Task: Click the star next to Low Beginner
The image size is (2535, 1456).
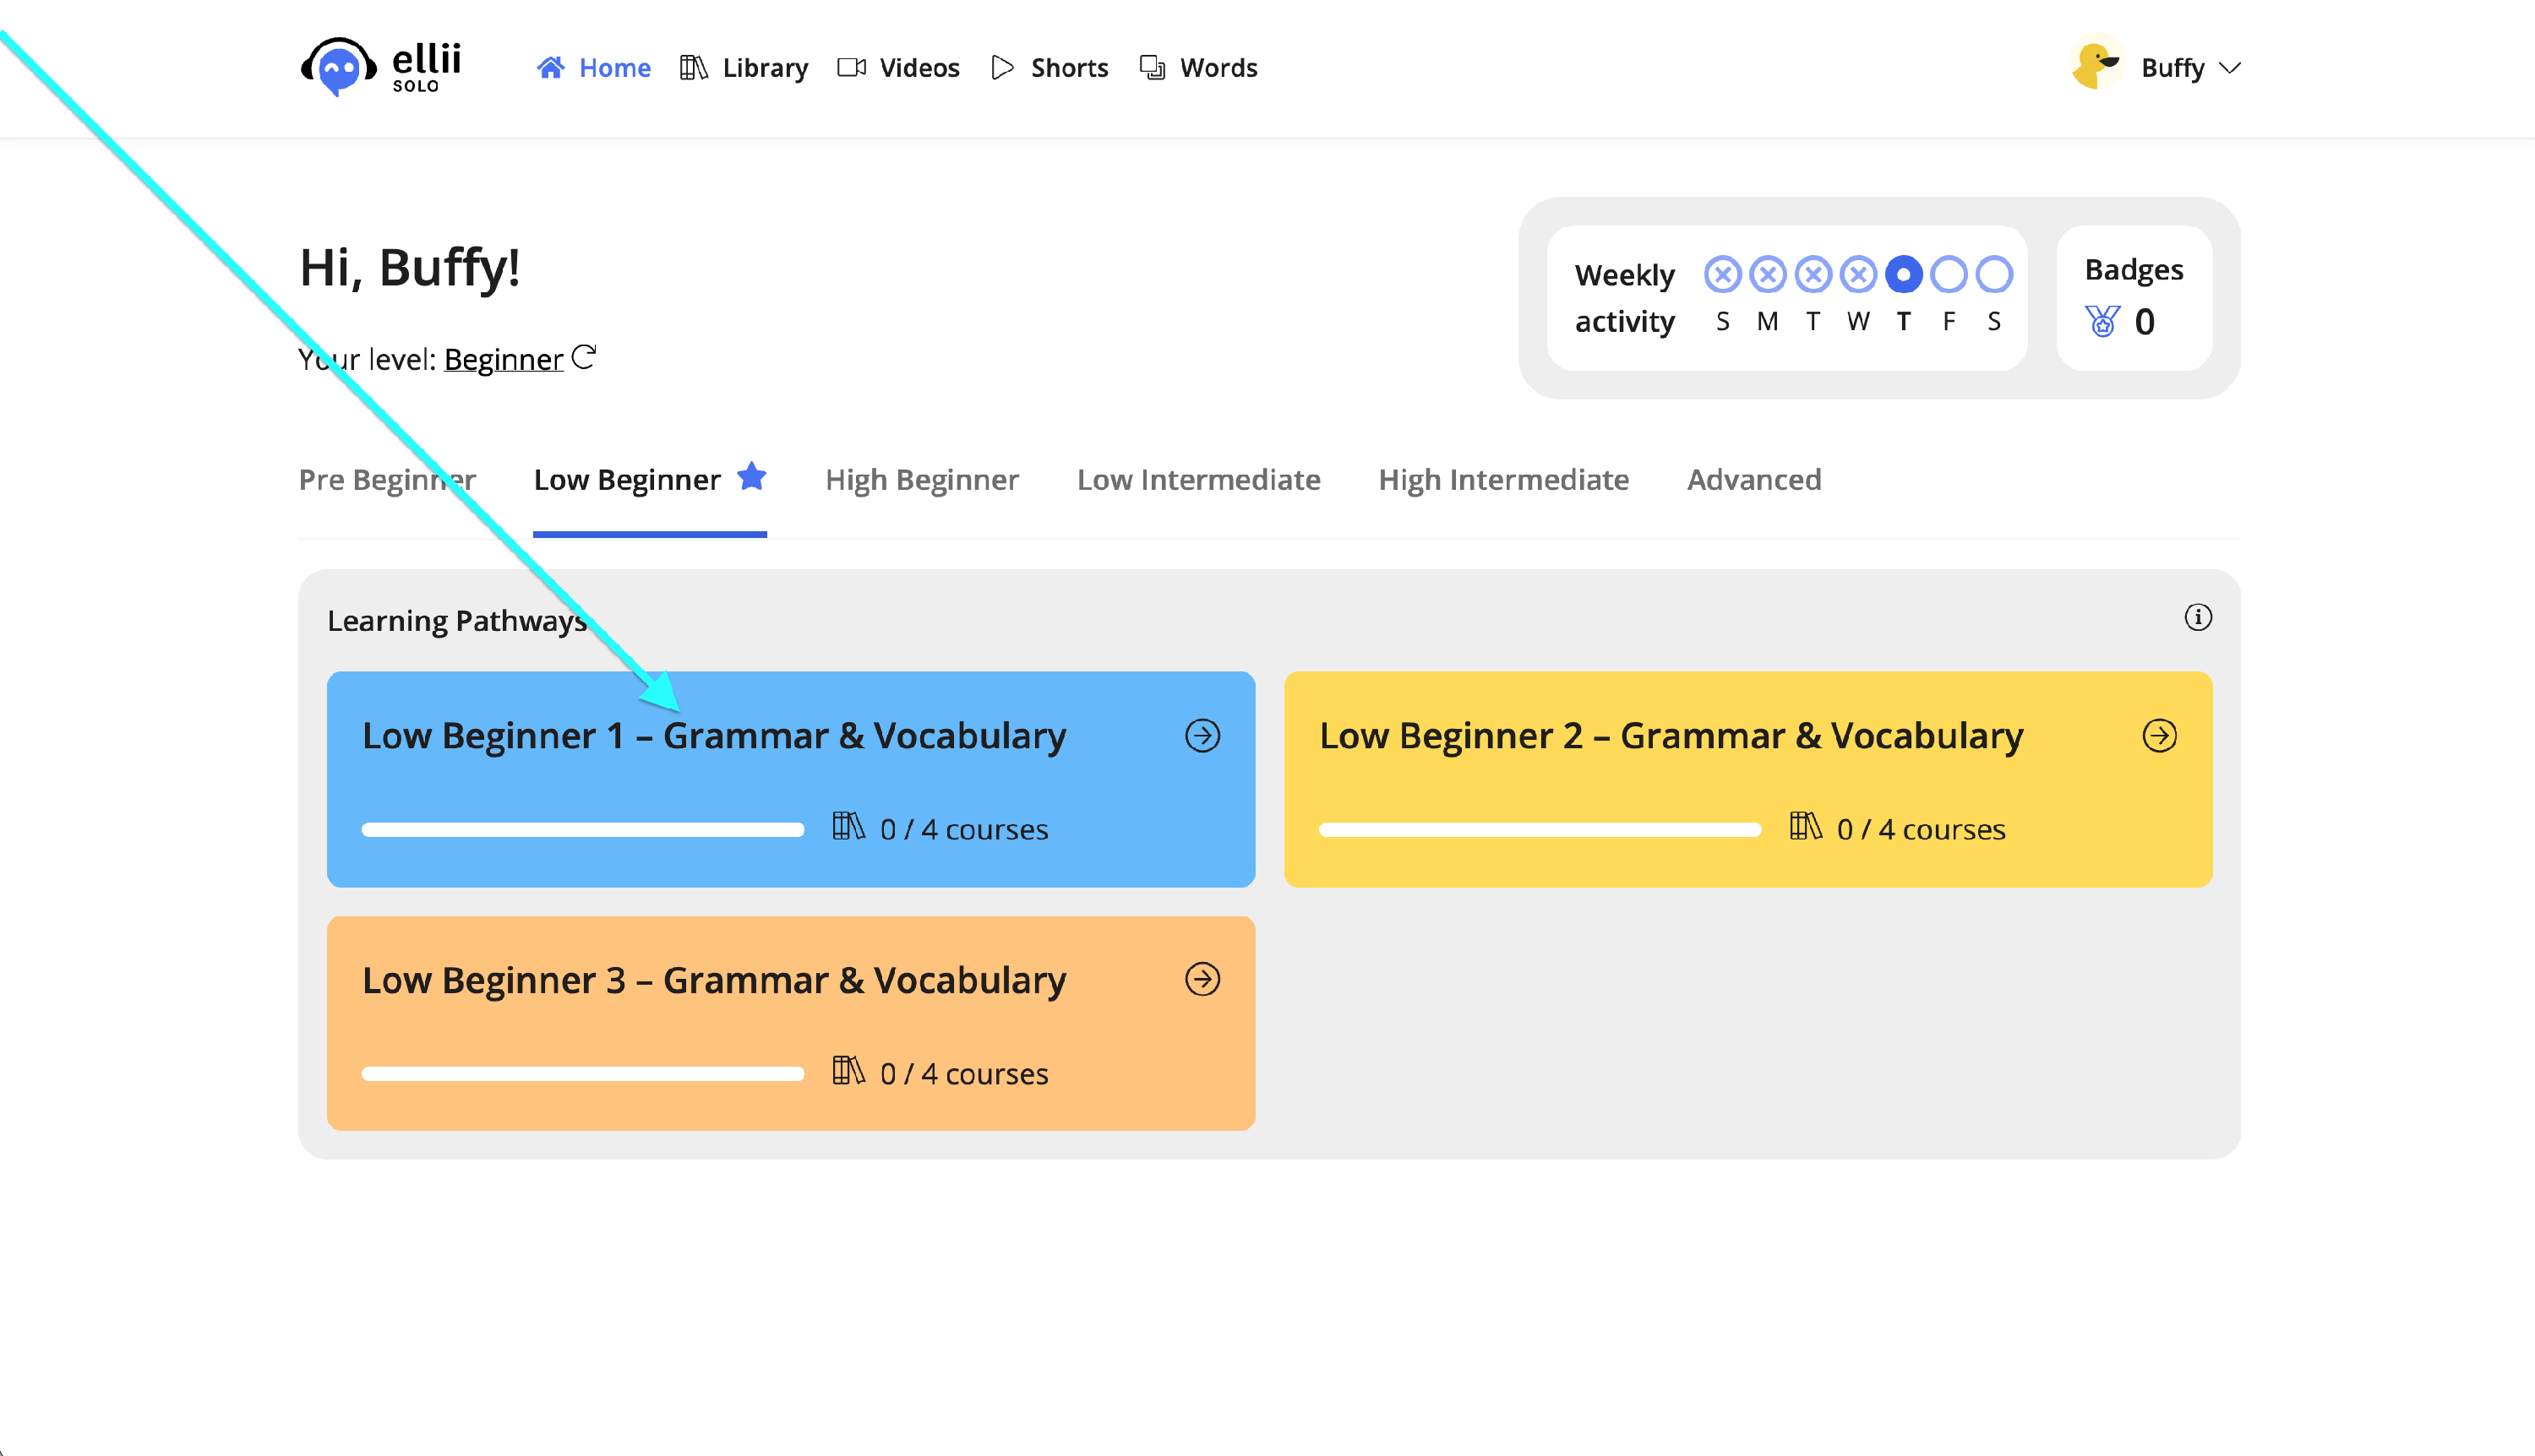Action: coord(751,477)
